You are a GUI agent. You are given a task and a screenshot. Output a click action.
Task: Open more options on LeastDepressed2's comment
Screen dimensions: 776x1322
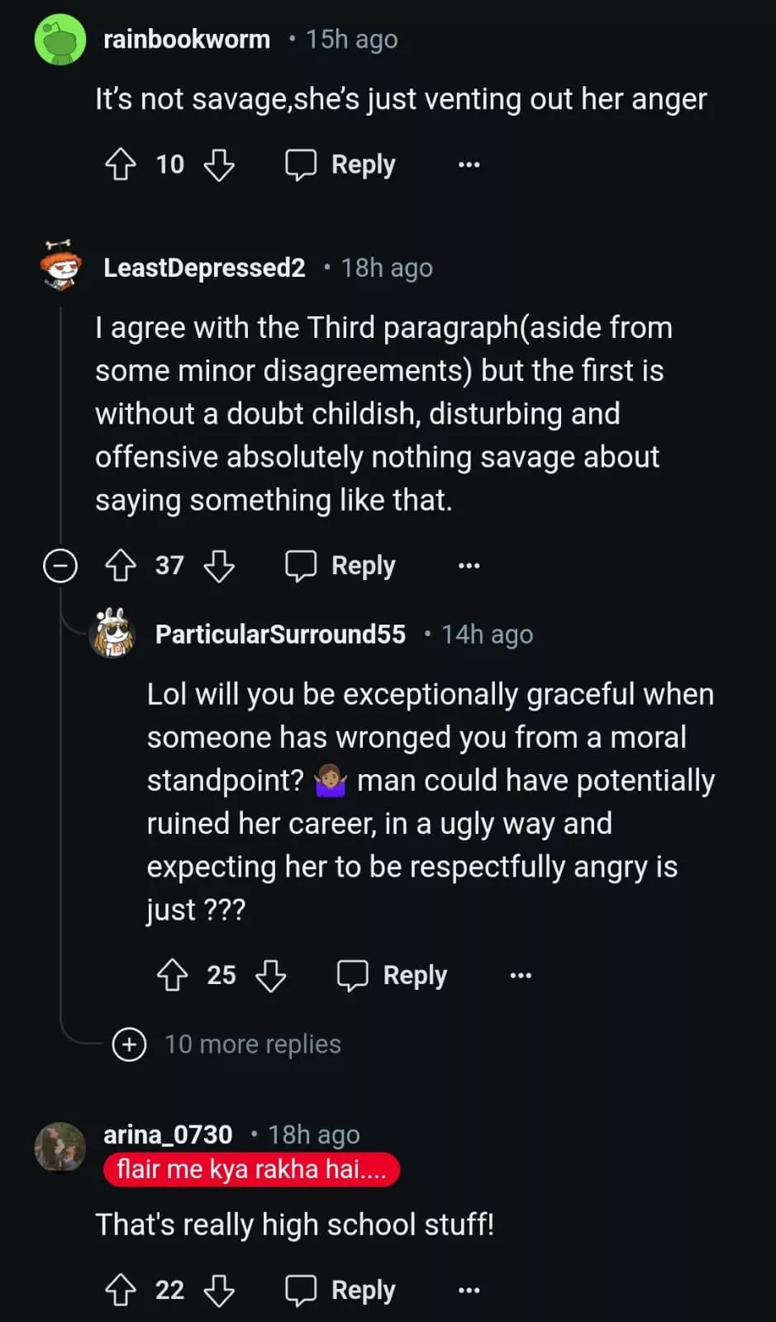[469, 566]
